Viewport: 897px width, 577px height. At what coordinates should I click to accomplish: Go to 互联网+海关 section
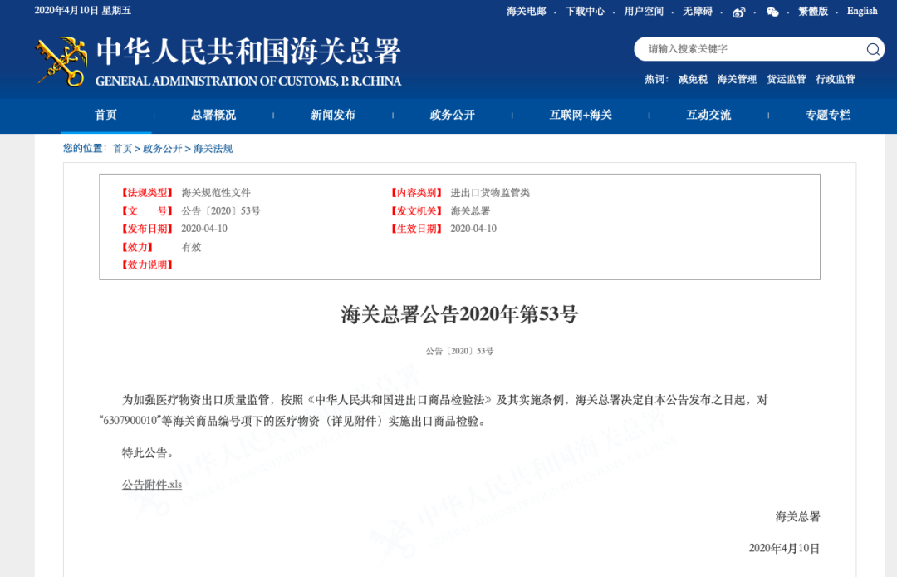tap(581, 116)
